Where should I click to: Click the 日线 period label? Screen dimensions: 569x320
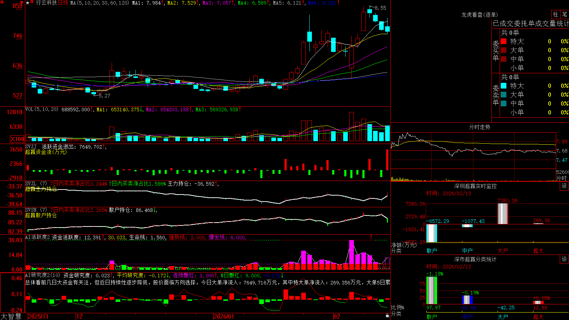(x=63, y=3)
